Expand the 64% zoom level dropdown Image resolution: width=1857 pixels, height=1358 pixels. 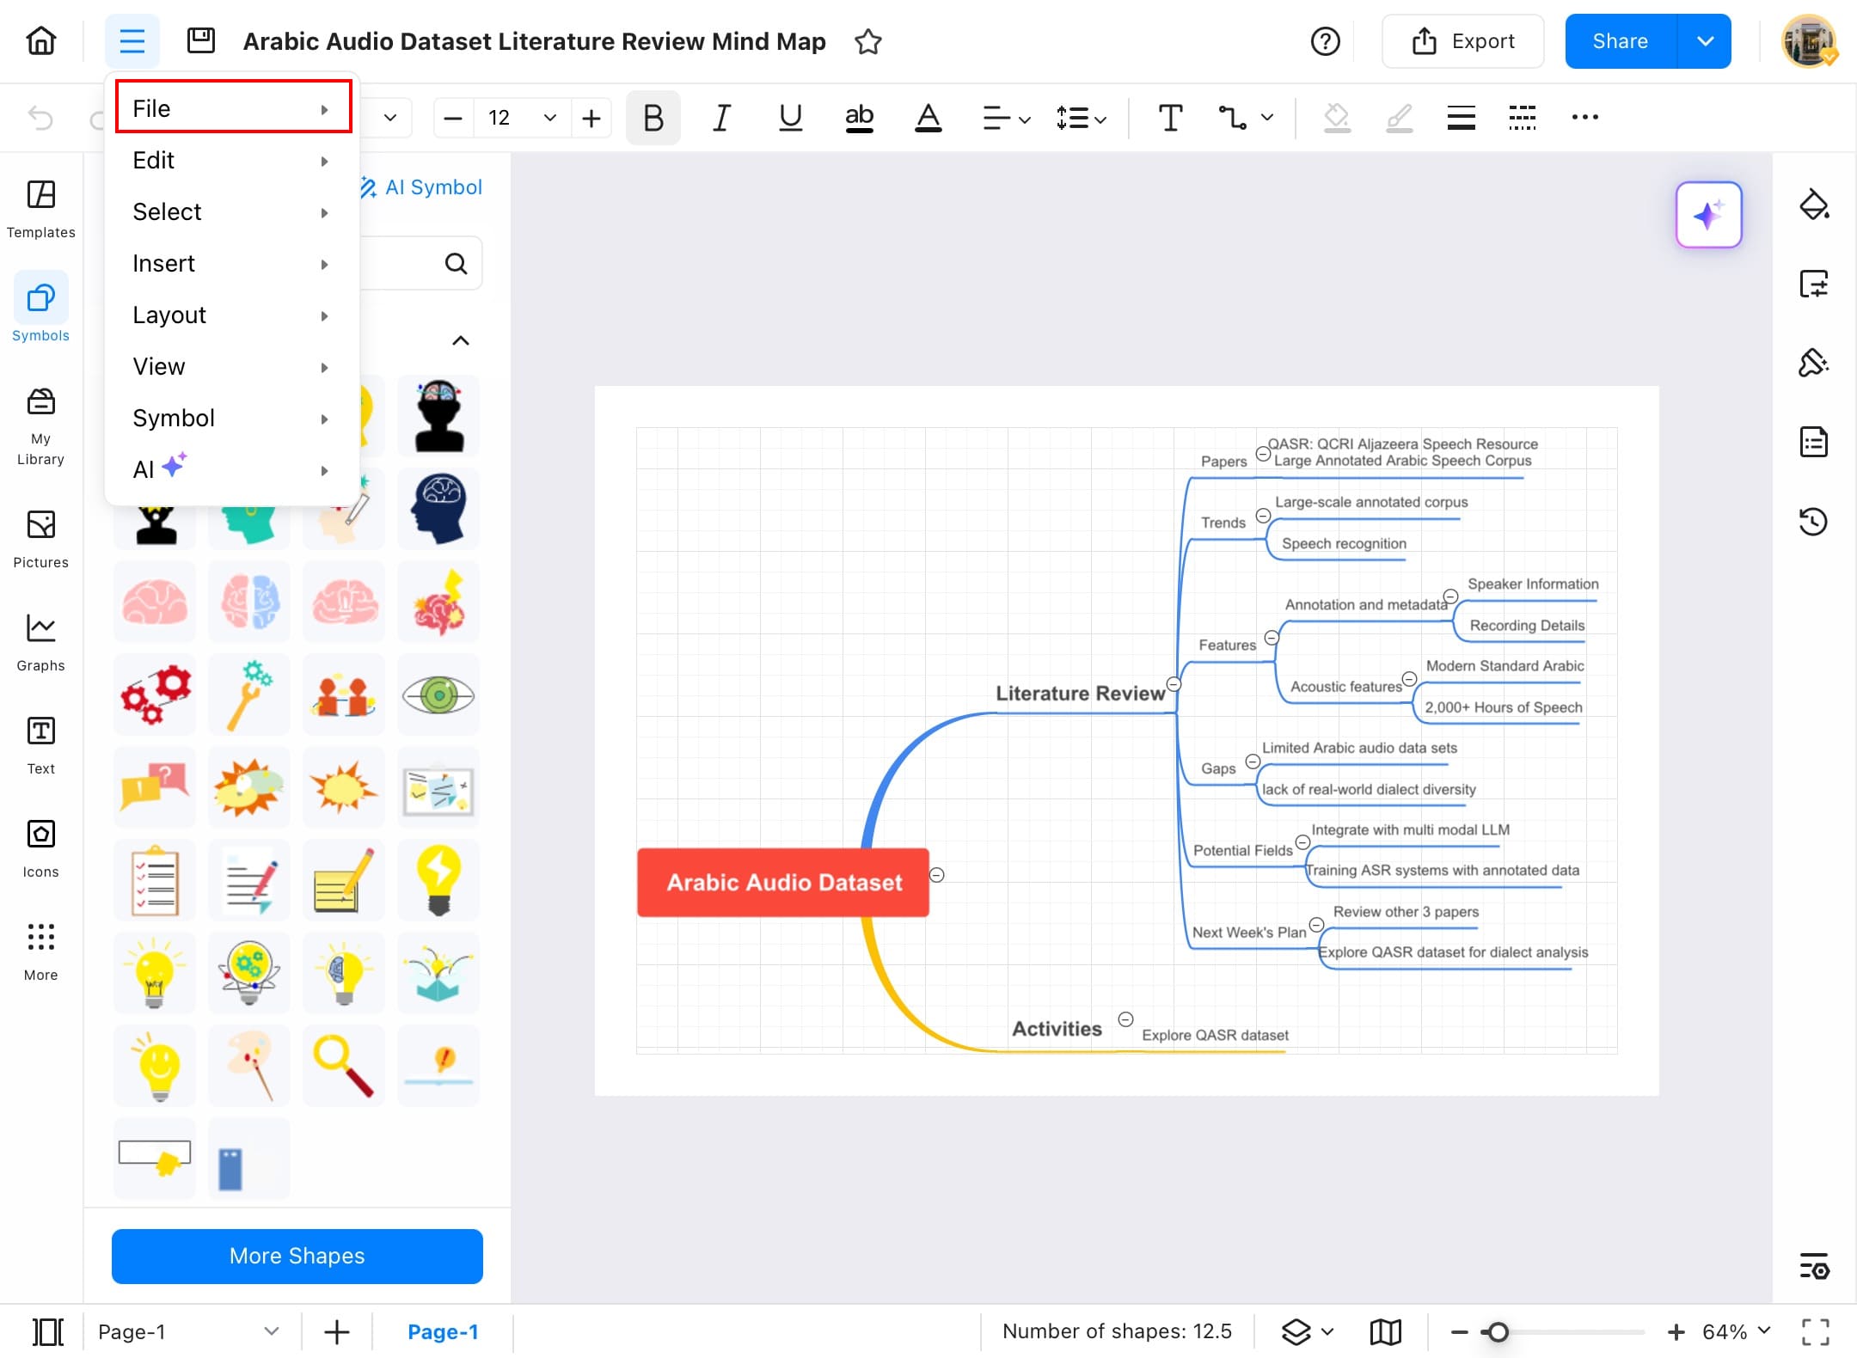tap(1765, 1330)
